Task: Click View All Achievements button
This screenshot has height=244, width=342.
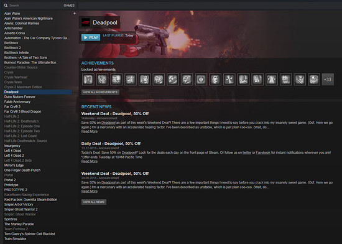Action: pyautogui.click(x=100, y=92)
